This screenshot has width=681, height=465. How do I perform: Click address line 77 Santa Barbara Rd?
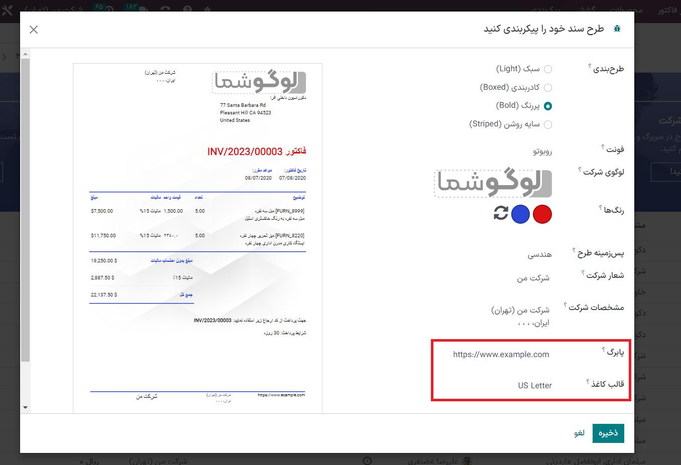point(243,105)
